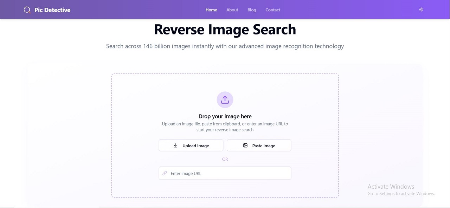The image size is (450, 208).
Task: Click the upload instructions description text
Action: [x=225, y=127]
